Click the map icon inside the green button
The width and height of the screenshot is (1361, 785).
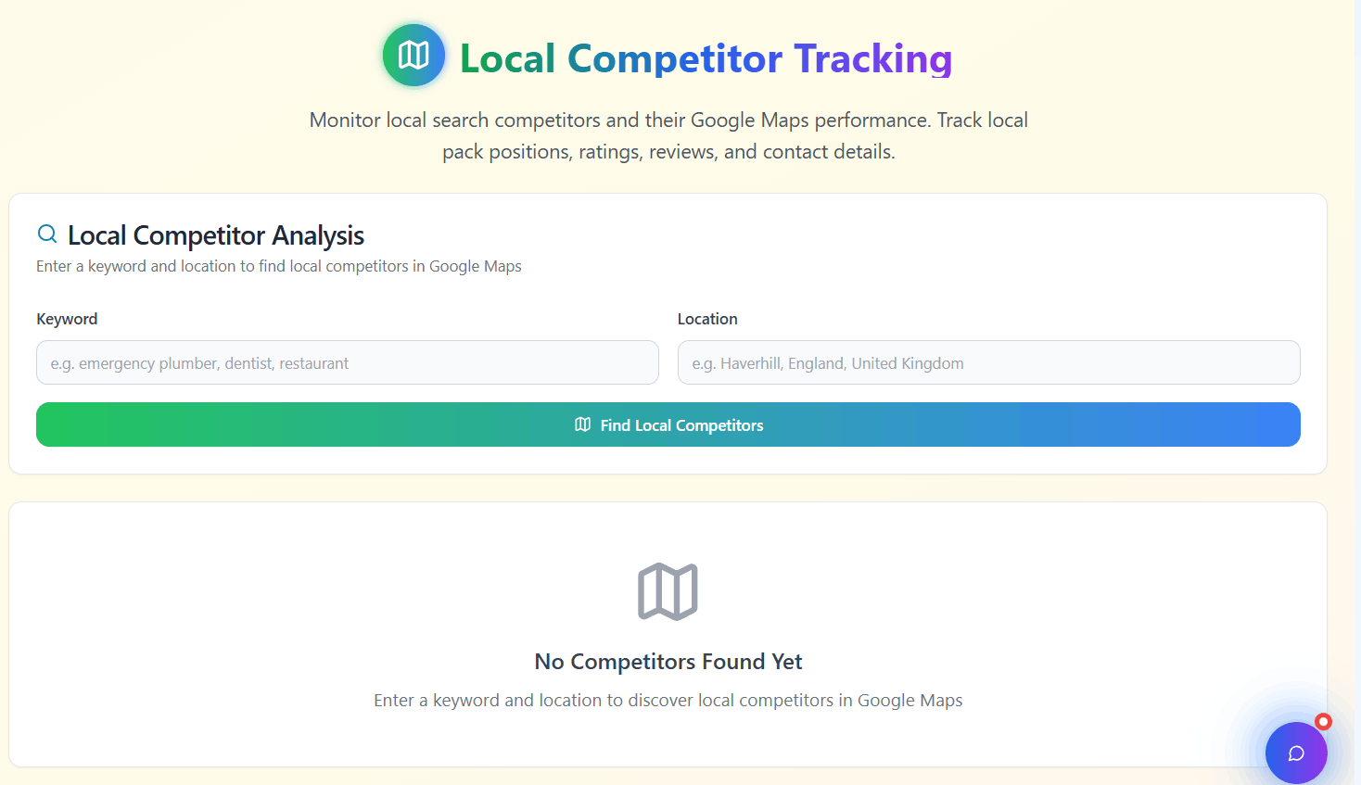(x=582, y=424)
